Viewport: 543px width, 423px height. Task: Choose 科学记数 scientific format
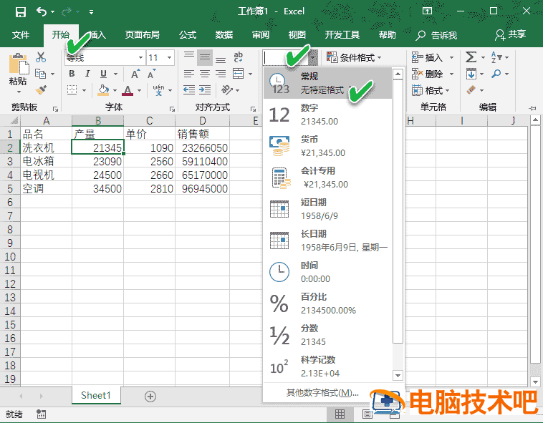tap(327, 366)
